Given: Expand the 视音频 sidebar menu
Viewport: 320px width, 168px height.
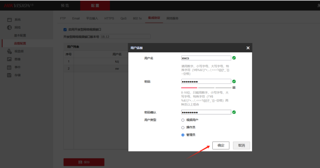Looking at the screenshot, I should point(19,51).
